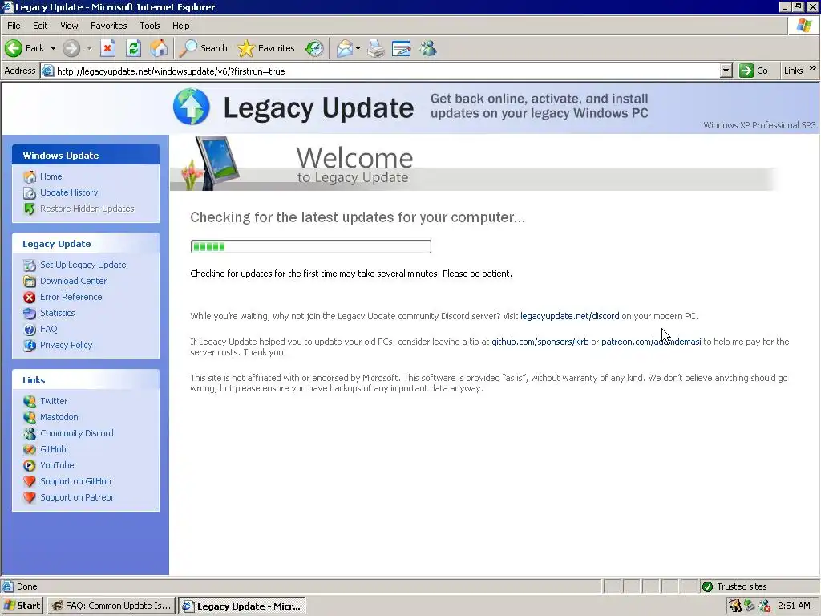Open the Favorites menu

pos(108,26)
